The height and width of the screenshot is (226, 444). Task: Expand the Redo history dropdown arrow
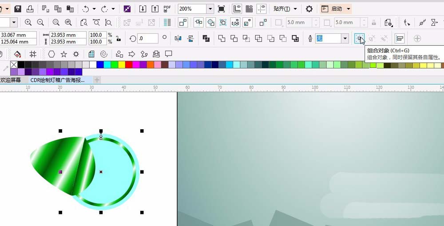113,9
